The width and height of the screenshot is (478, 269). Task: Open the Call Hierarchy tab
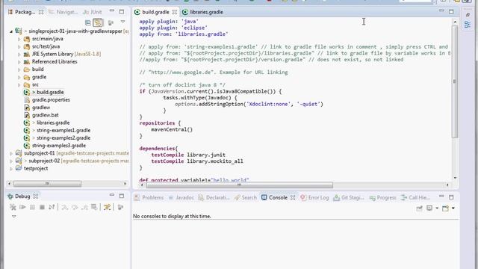415,197
